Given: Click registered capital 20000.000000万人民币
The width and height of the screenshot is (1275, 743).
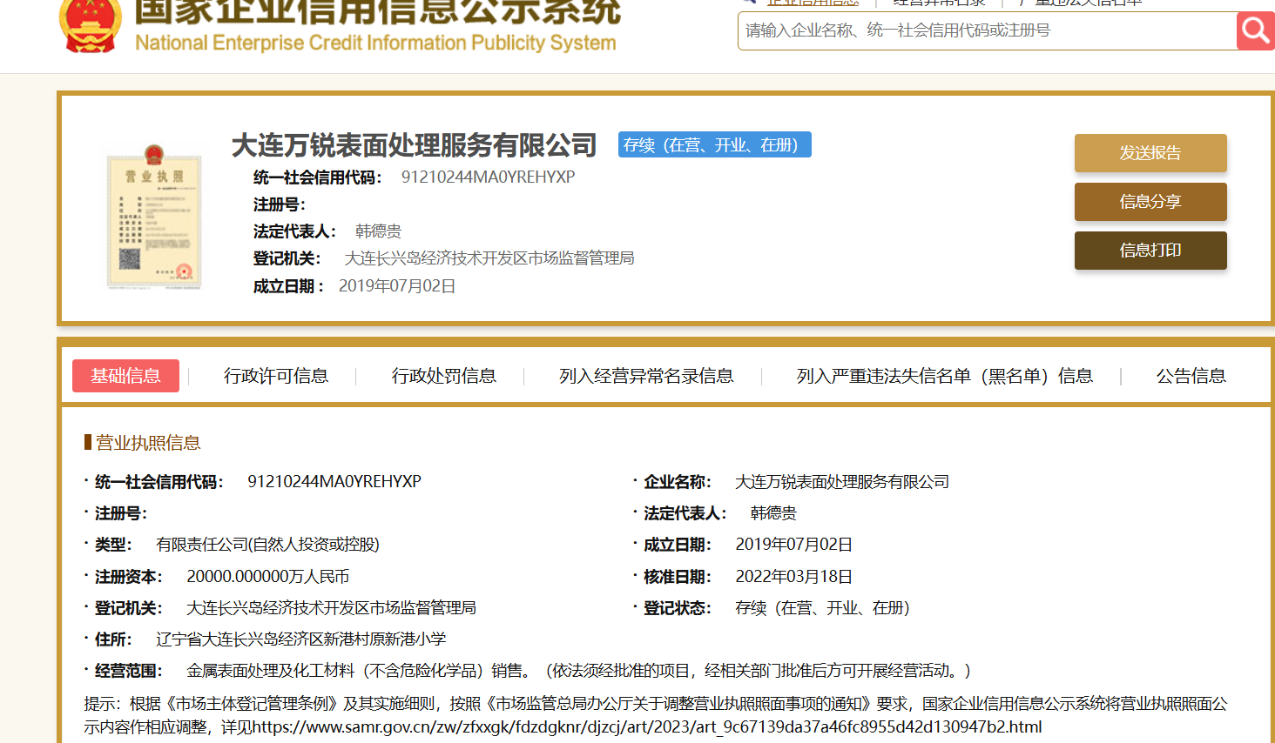Looking at the screenshot, I should 268,577.
